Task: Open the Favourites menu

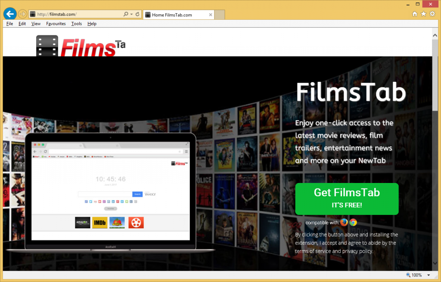Action: (x=56, y=24)
